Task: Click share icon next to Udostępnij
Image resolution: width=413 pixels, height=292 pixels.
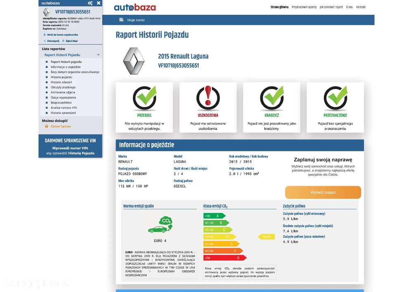Action: pyautogui.click(x=45, y=41)
